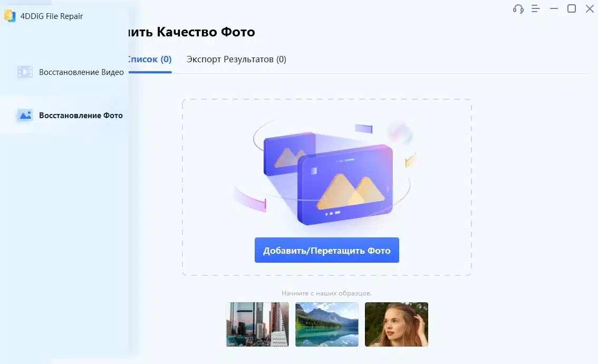This screenshot has height=364, width=598.
Task: Choose the woman portrait sample photo
Action: [397, 324]
